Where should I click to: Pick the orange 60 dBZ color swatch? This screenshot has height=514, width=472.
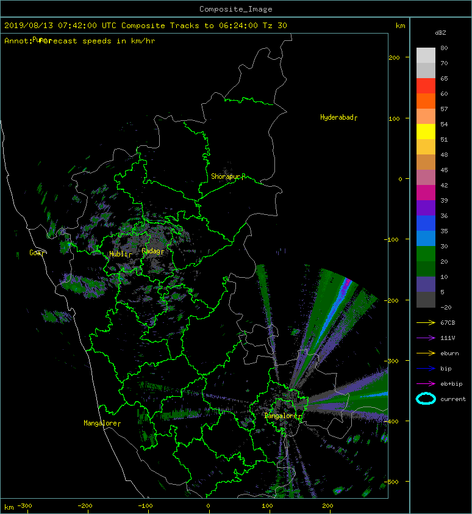(x=426, y=101)
